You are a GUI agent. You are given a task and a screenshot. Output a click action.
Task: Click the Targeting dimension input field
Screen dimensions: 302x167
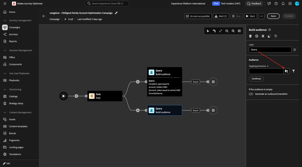tap(266, 71)
